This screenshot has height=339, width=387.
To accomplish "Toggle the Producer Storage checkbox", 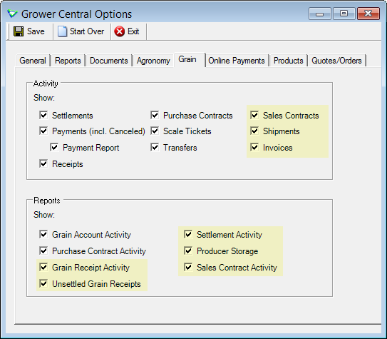I will tap(188, 251).
